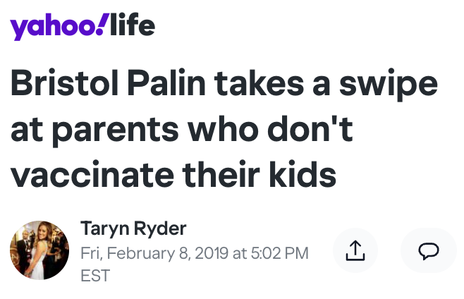Click the share article icon
The image size is (464, 299).
[x=355, y=250]
